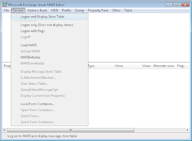Click Unload MAPI entry

coord(50,51)
